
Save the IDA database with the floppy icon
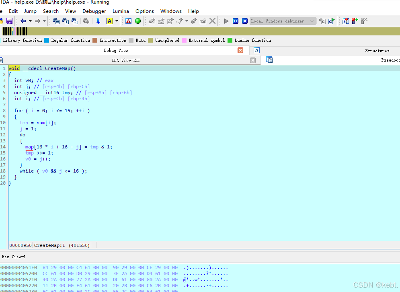[x=10, y=21]
